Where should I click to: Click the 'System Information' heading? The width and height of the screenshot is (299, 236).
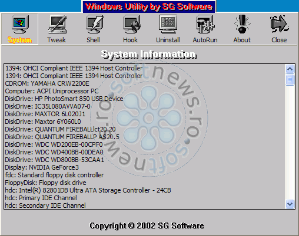pyautogui.click(x=149, y=54)
